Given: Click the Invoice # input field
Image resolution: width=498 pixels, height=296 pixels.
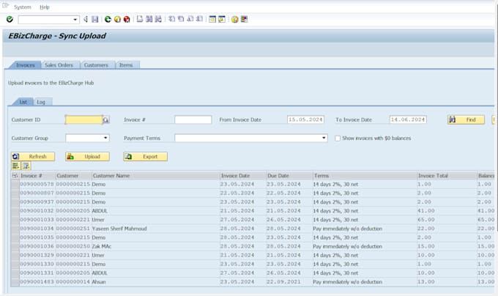Looking at the screenshot, I should tap(193, 119).
